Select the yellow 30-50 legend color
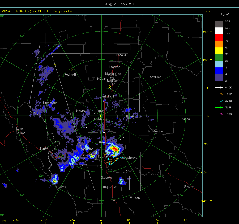 (219, 51)
